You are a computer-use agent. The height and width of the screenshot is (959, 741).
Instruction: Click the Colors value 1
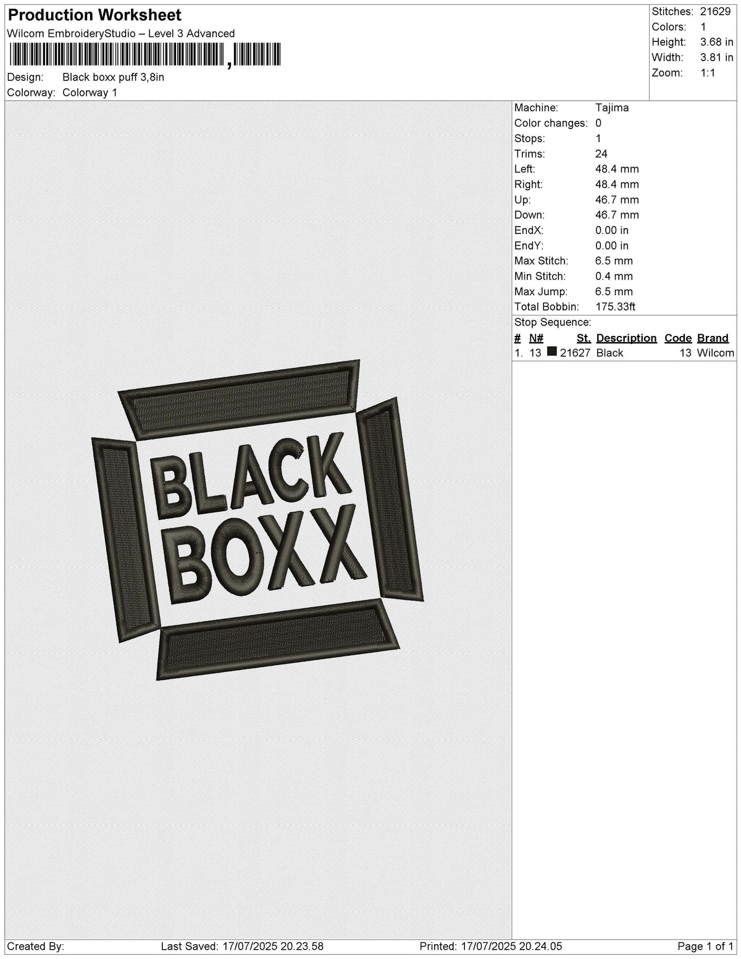(x=703, y=27)
